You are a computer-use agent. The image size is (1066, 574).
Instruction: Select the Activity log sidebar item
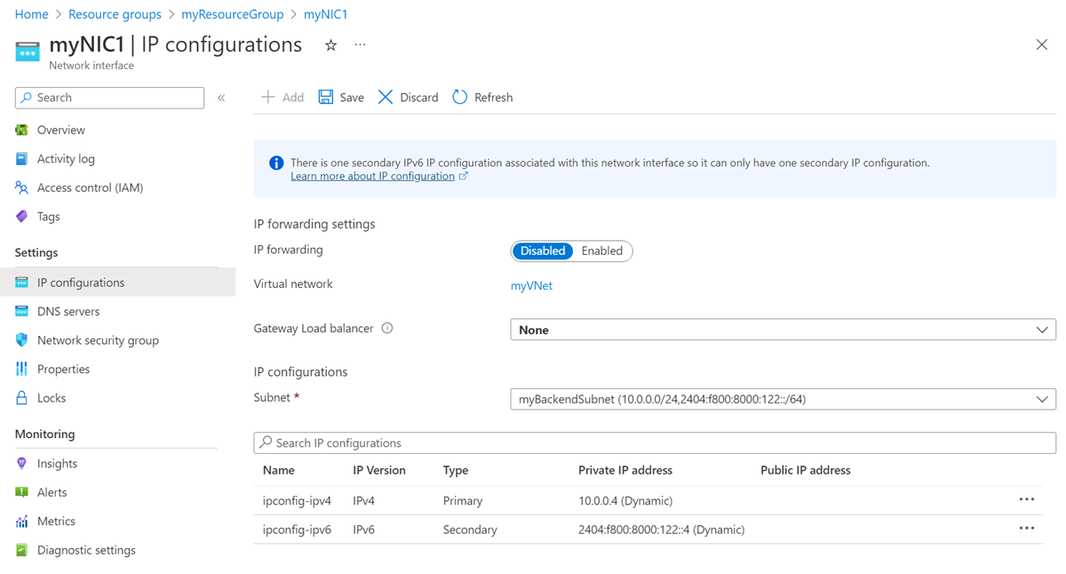point(66,158)
